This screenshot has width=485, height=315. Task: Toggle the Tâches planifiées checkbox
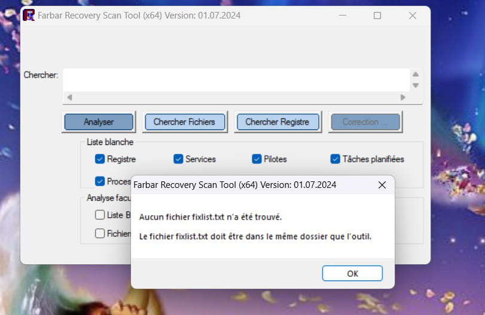tap(335, 159)
